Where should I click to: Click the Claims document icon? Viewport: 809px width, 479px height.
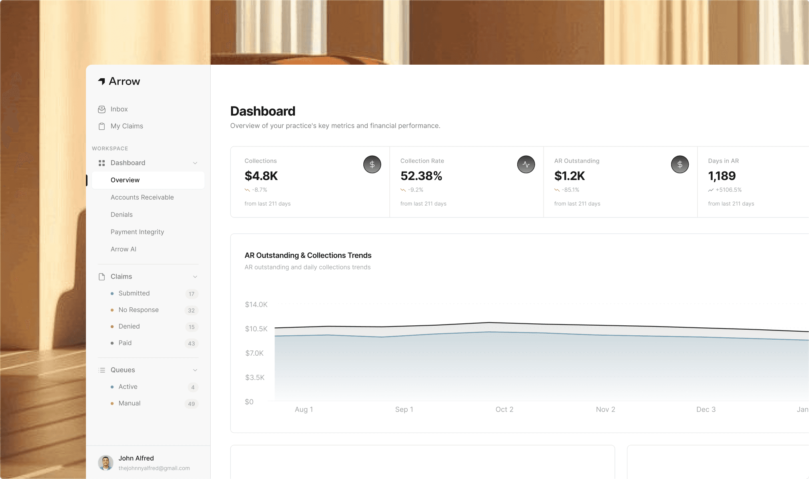102,277
